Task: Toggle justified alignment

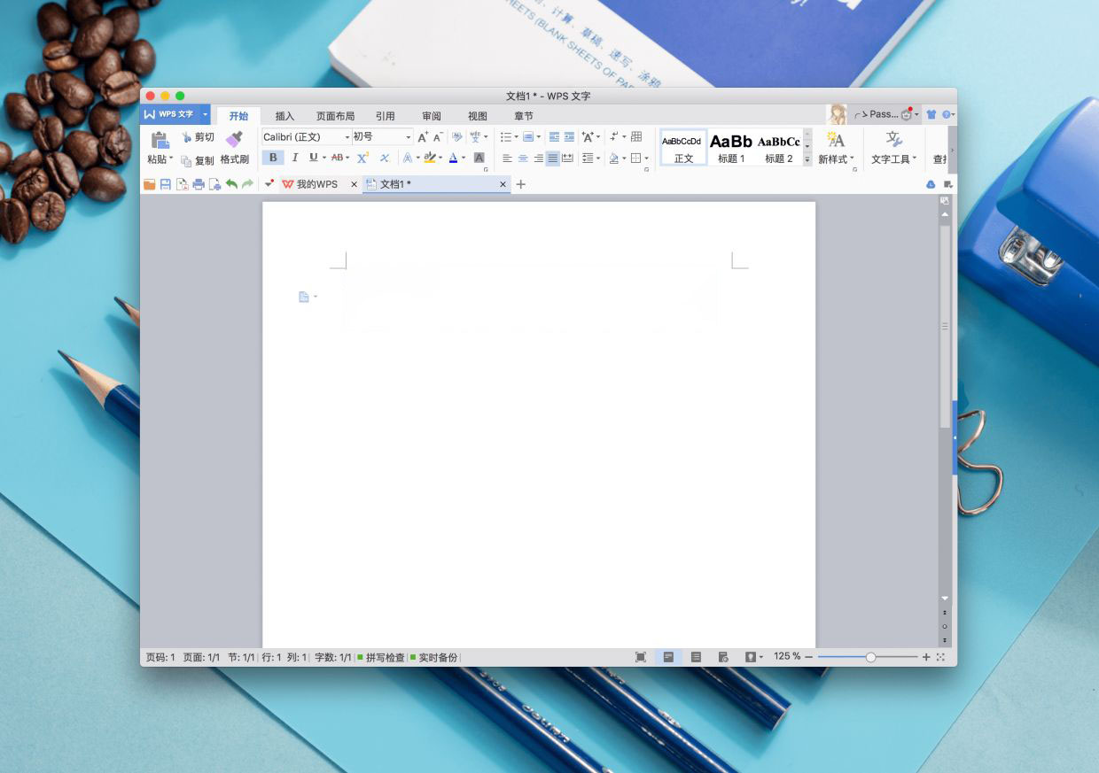Action: [552, 158]
